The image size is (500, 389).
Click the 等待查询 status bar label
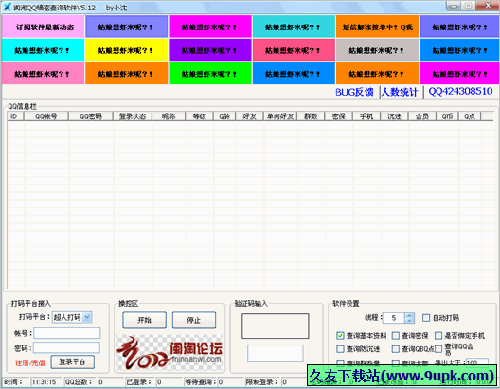[x=201, y=381]
